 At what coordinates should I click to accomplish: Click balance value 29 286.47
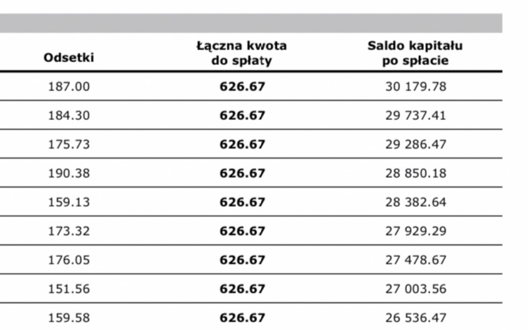pyautogui.click(x=416, y=145)
